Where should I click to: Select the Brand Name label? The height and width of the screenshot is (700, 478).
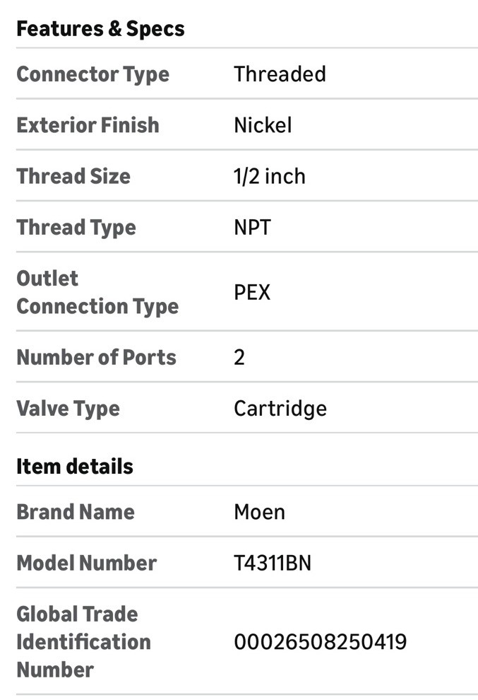coord(76,512)
